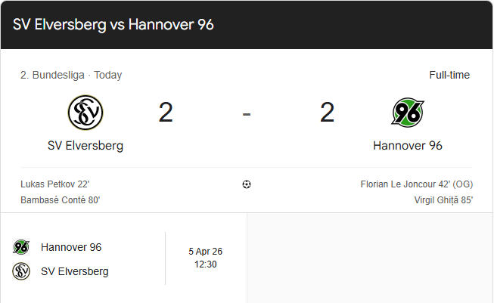The width and height of the screenshot is (494, 303).
Task: Open SV Elversberg team name under the crest
Action: [85, 145]
